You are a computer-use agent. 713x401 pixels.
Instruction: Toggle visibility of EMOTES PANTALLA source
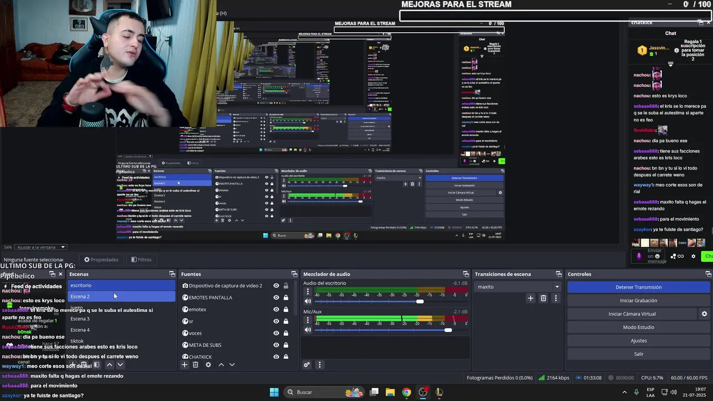276,297
